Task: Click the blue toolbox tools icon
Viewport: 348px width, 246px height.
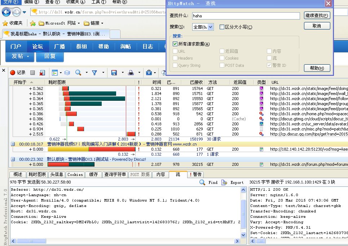Action: point(149,73)
